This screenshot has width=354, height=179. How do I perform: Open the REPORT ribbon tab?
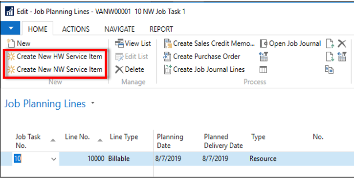coord(161,29)
